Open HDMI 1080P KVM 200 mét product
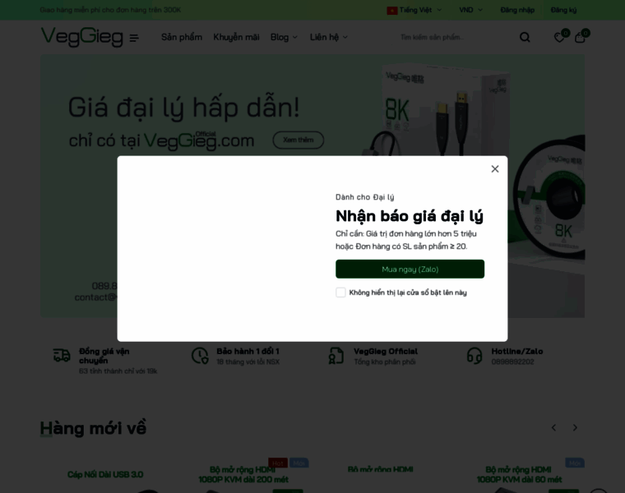This screenshot has width=625, height=493. (x=243, y=474)
